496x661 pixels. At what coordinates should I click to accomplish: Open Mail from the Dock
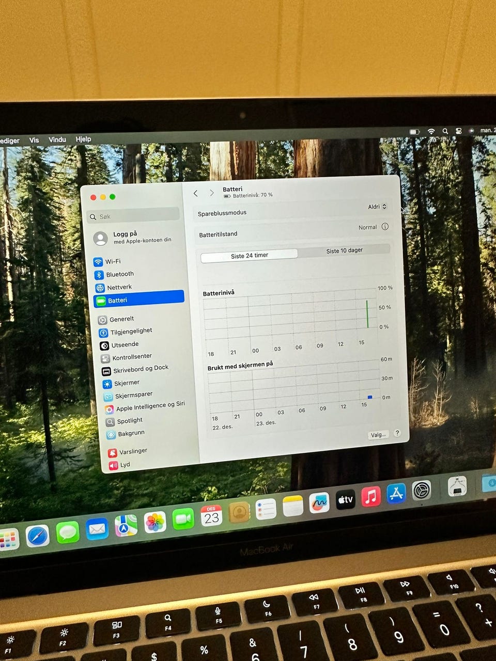(x=97, y=529)
